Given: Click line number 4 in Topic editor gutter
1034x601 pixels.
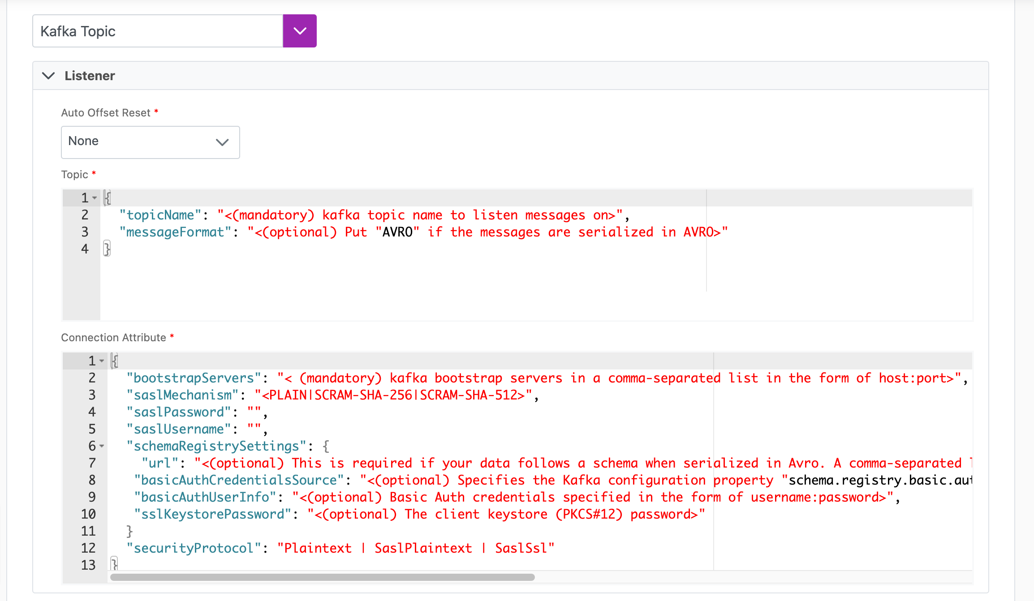Looking at the screenshot, I should click(x=85, y=249).
